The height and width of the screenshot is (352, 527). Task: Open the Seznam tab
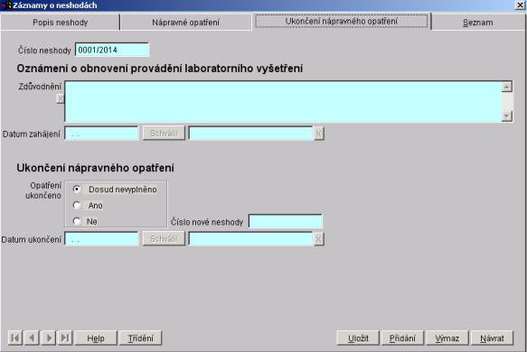pyautogui.click(x=478, y=23)
